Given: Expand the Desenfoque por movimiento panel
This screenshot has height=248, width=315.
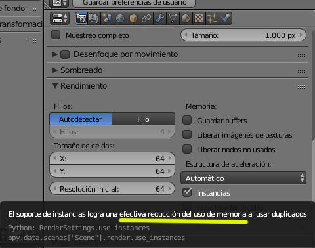Looking at the screenshot, I should (54, 54).
